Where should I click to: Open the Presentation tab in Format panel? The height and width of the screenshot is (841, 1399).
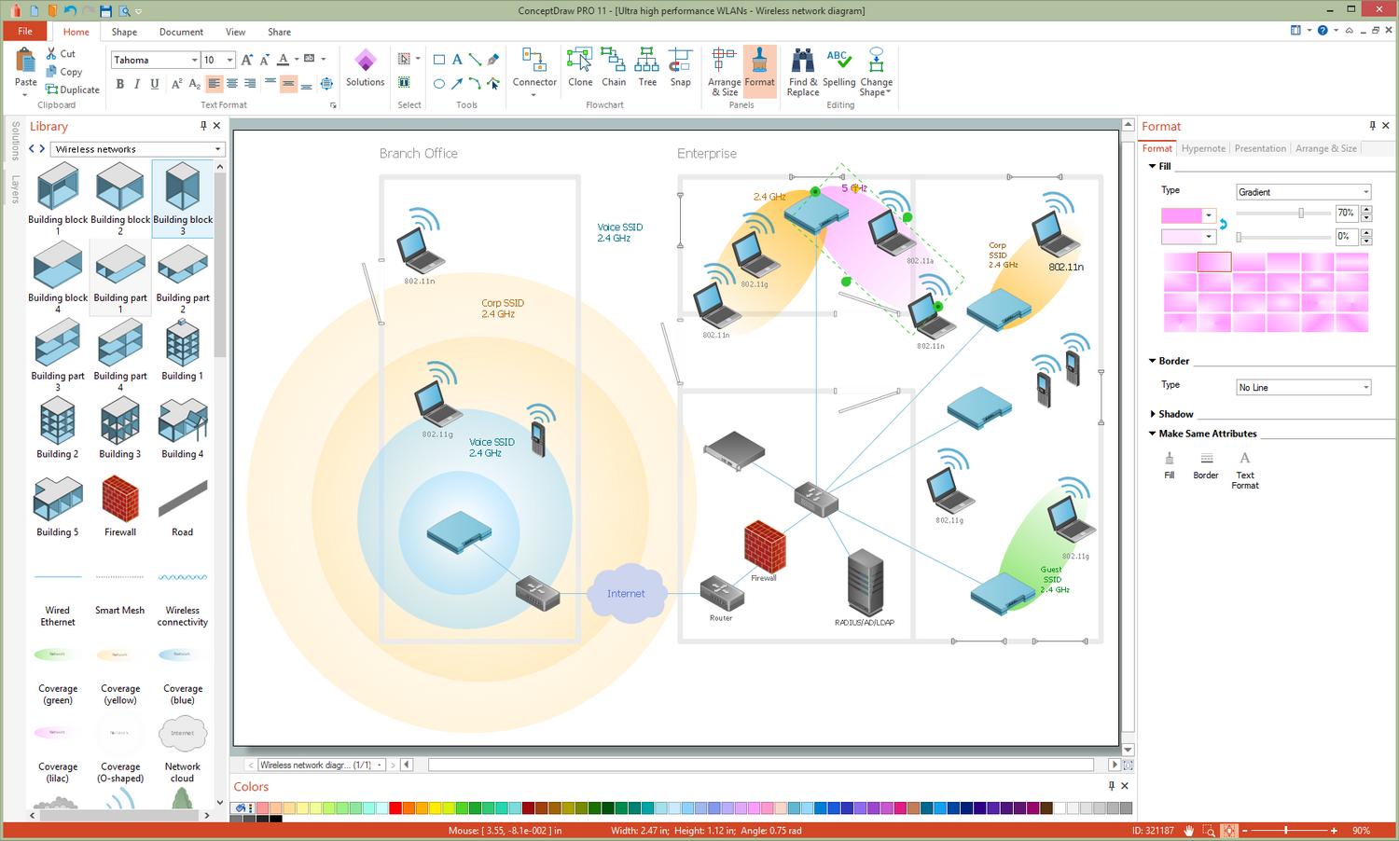click(1260, 148)
